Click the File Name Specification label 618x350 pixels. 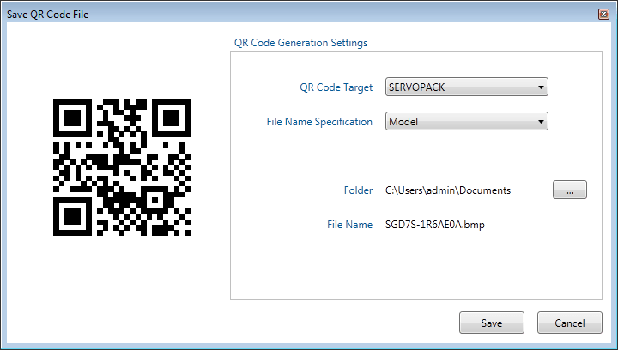point(319,122)
